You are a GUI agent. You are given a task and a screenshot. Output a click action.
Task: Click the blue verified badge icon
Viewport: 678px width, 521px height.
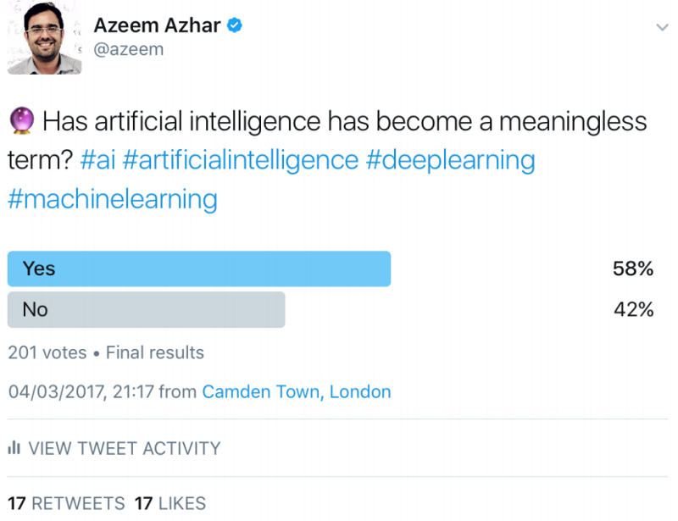pyautogui.click(x=236, y=26)
